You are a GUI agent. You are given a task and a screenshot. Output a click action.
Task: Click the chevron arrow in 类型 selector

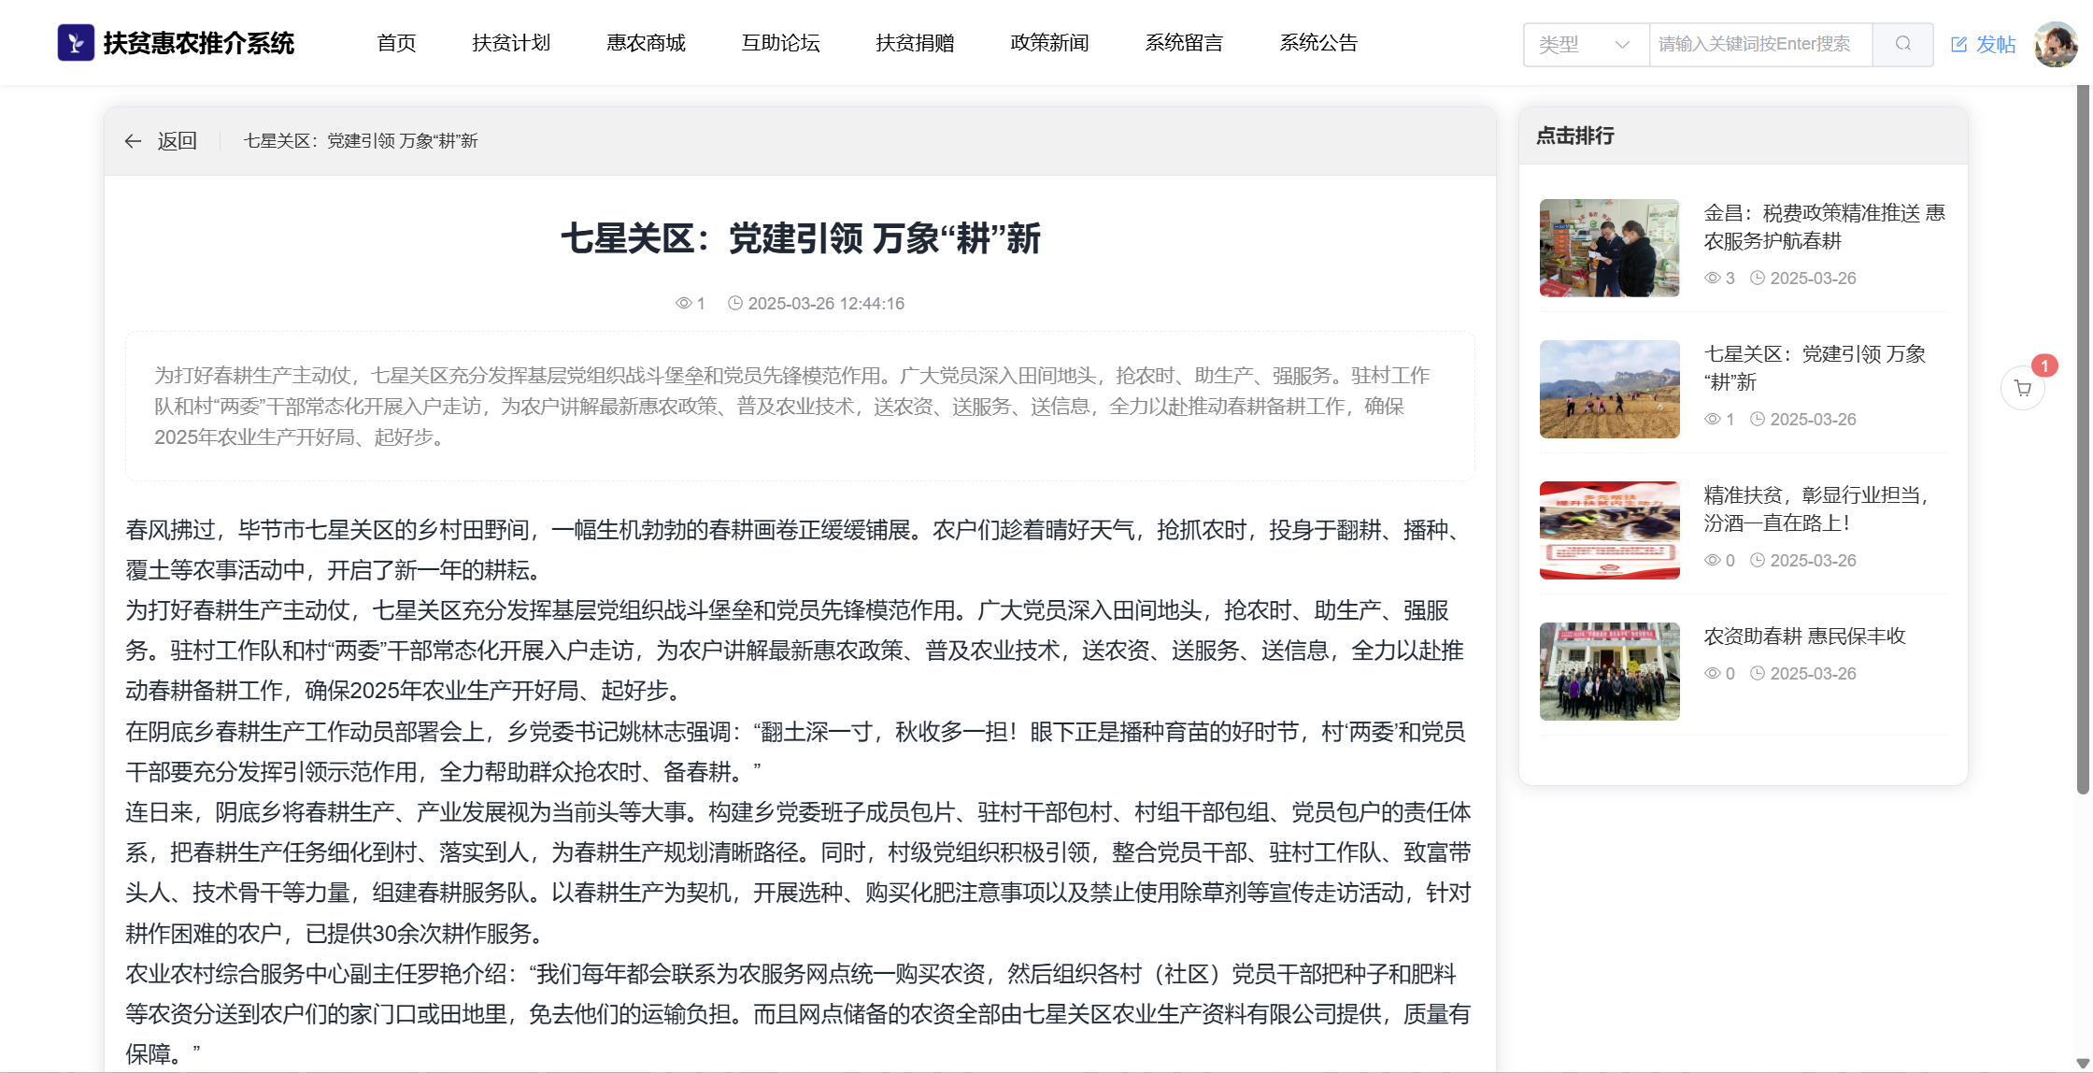[1623, 44]
